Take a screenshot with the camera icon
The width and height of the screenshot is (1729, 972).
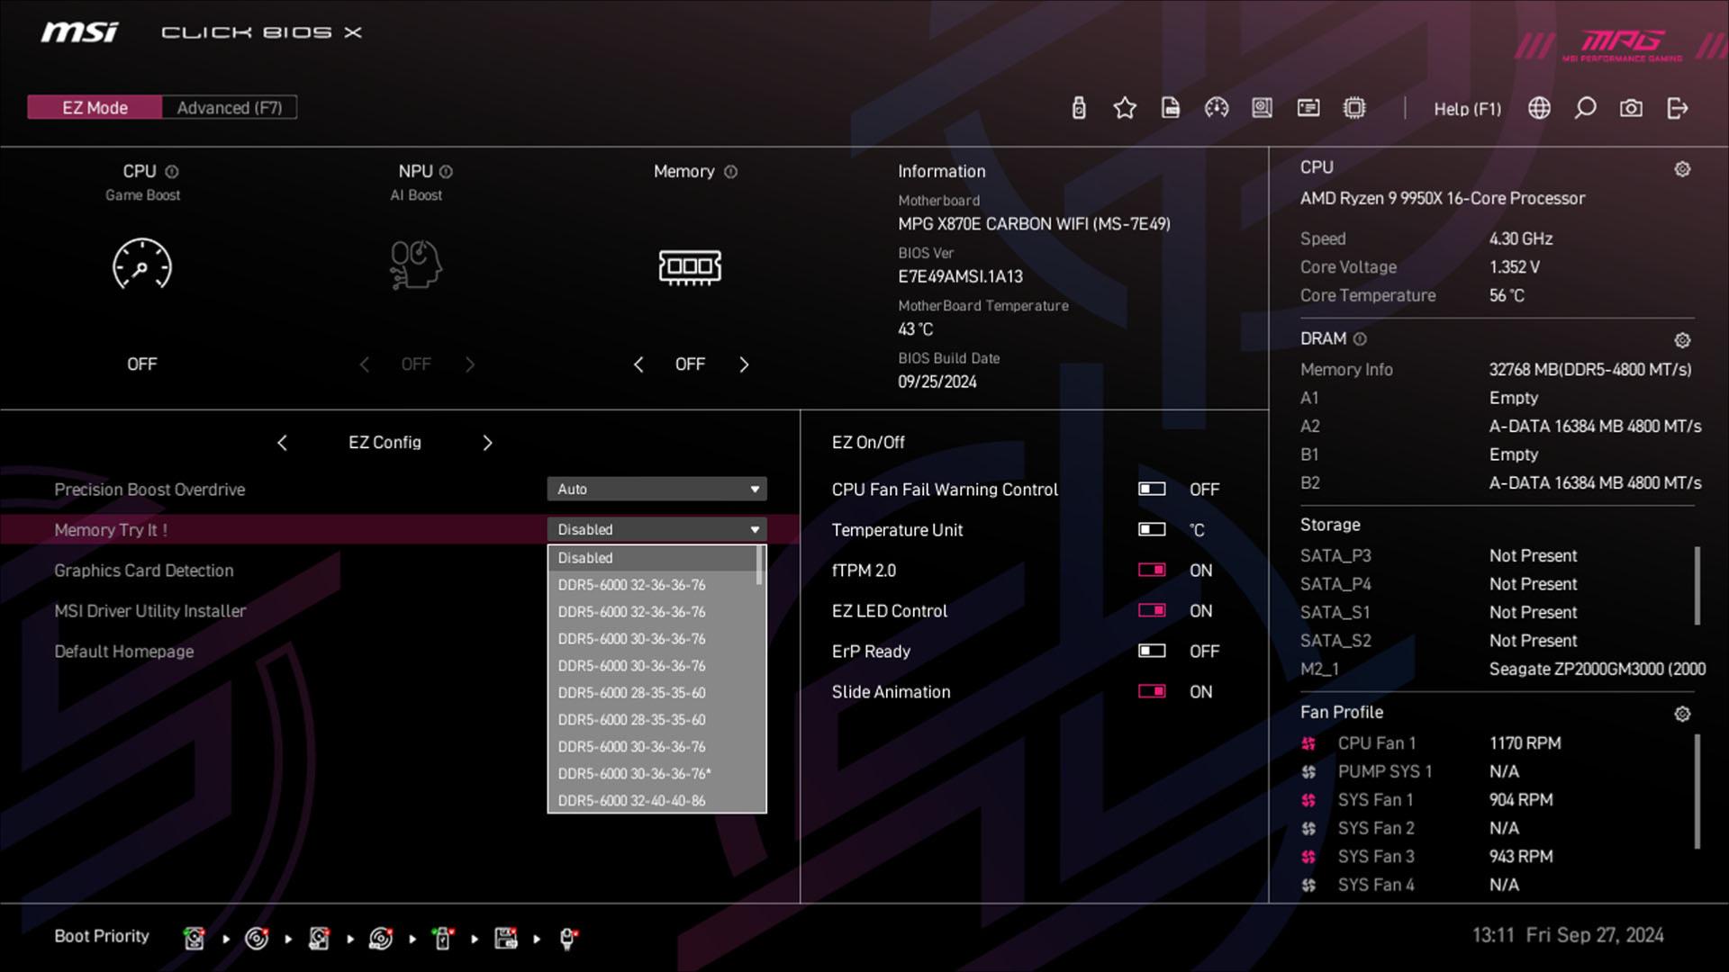1631,108
